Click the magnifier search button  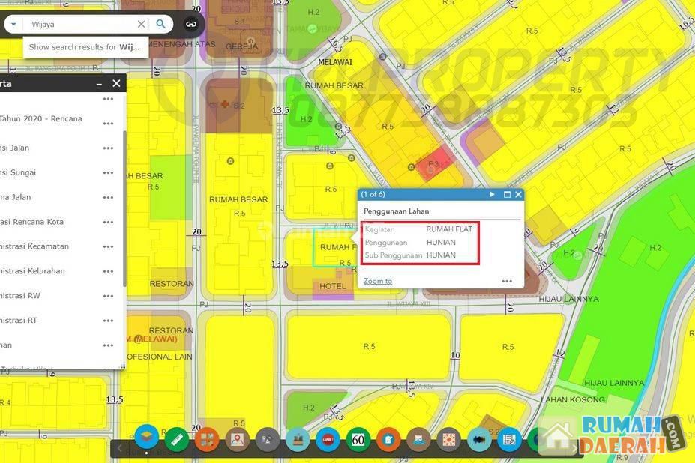[160, 24]
